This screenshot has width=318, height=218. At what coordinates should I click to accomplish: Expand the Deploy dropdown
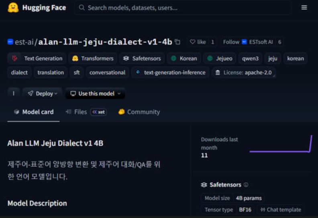43,94
